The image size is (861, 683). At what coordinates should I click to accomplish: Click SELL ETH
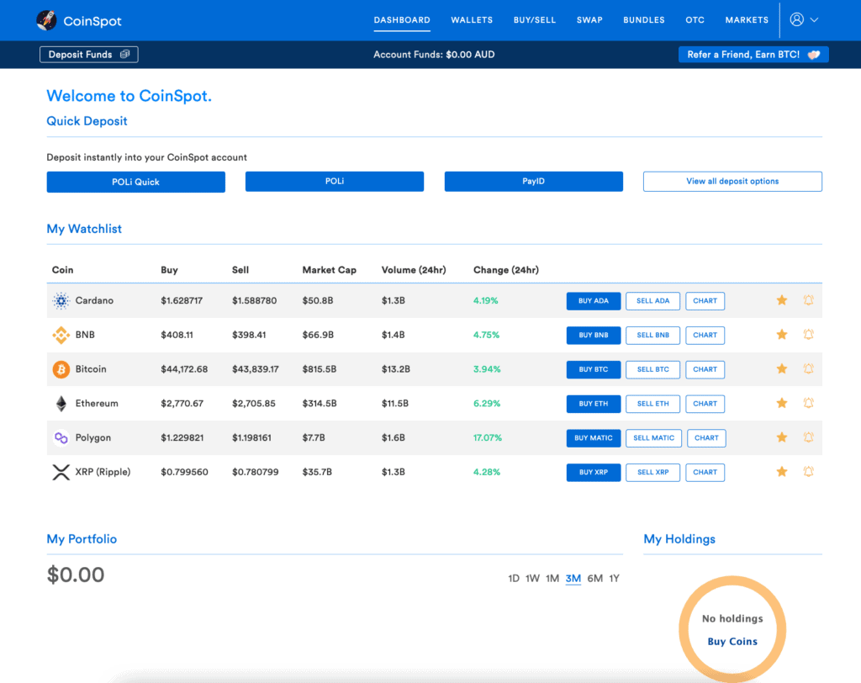coord(652,404)
